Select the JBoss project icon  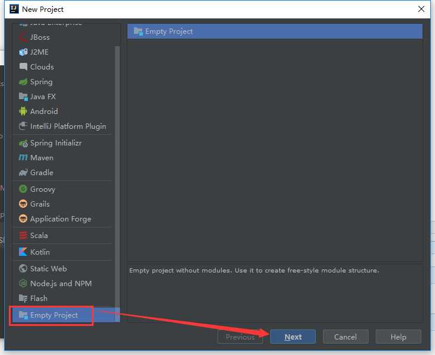[x=23, y=37]
